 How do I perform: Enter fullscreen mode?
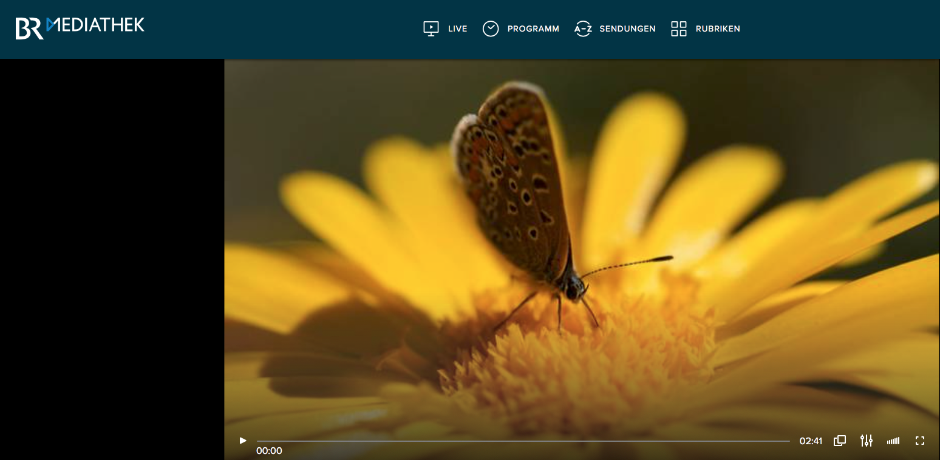pyautogui.click(x=919, y=441)
